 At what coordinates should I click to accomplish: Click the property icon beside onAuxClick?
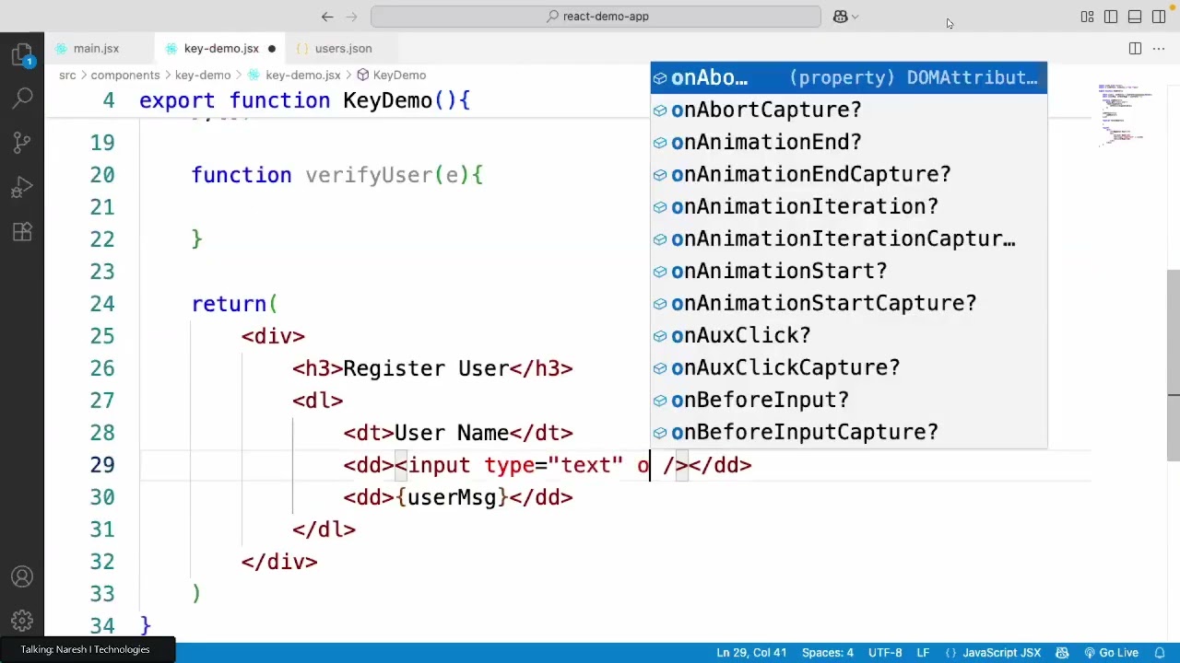pyautogui.click(x=660, y=336)
